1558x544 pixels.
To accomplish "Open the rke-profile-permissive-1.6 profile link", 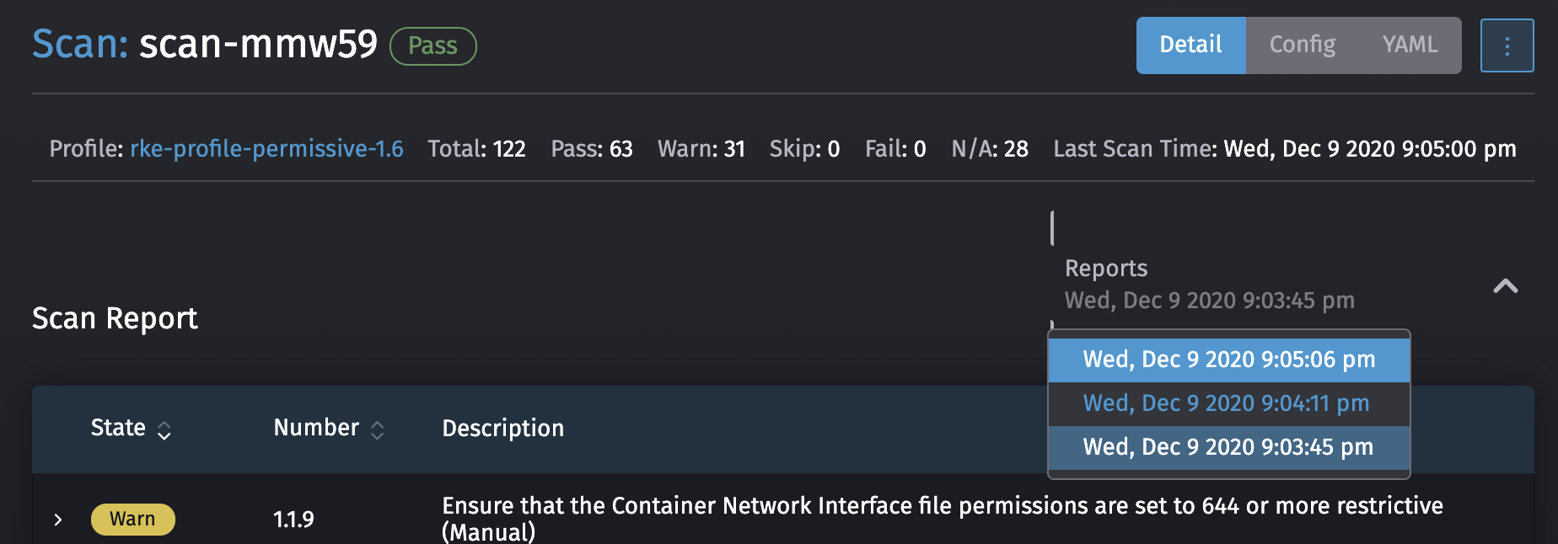I will click(266, 148).
